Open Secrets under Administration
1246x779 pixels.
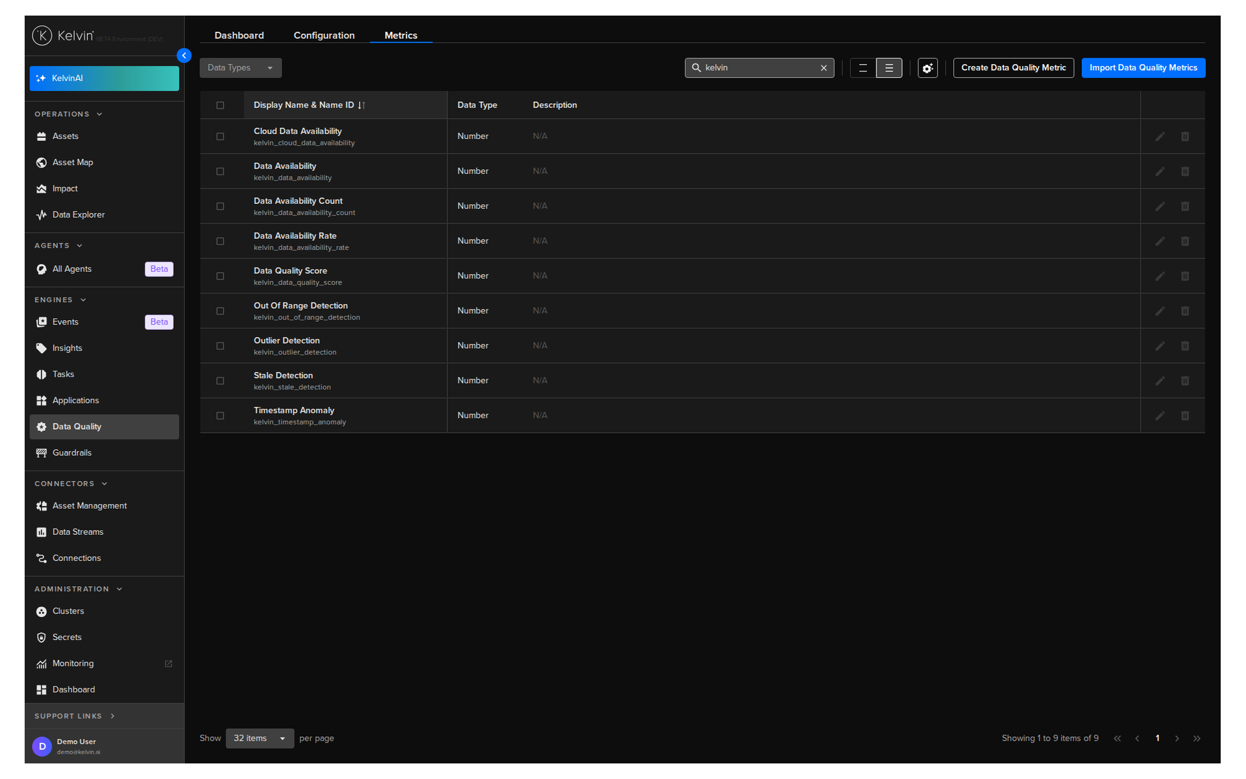point(104,637)
